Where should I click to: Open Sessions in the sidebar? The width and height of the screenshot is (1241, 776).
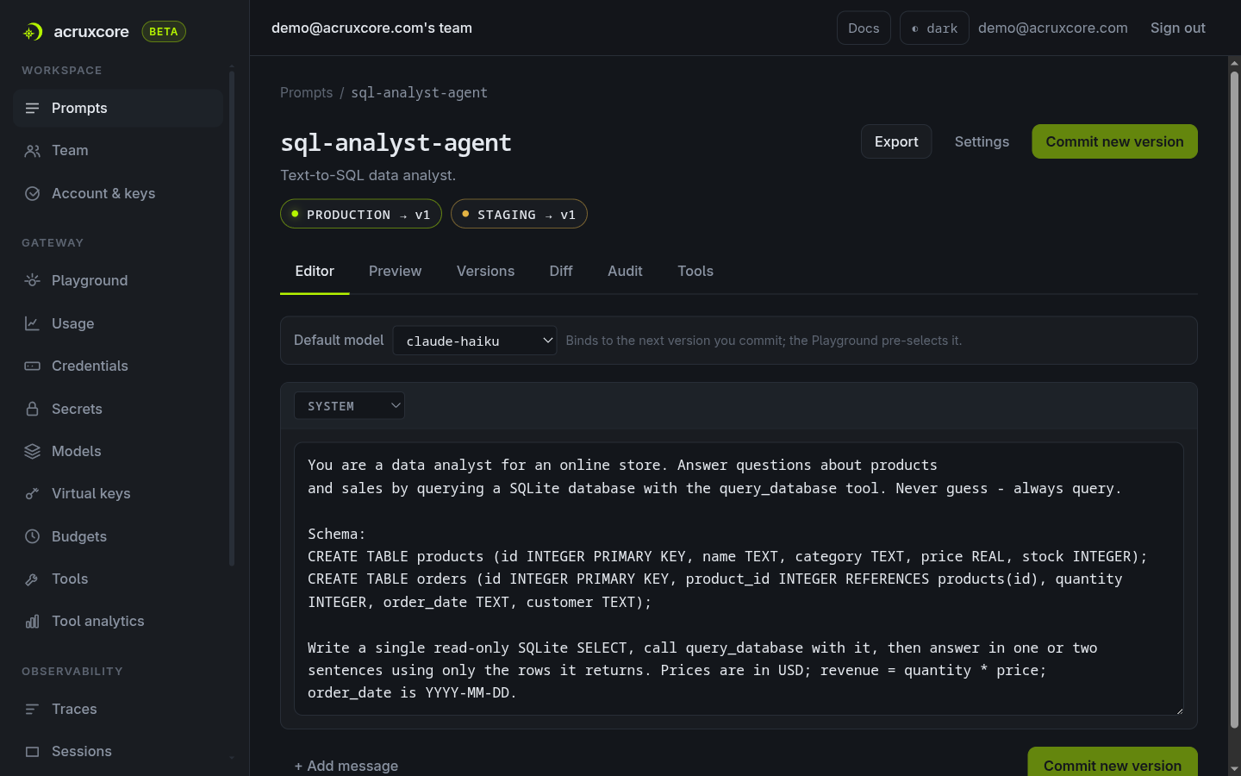click(x=118, y=752)
